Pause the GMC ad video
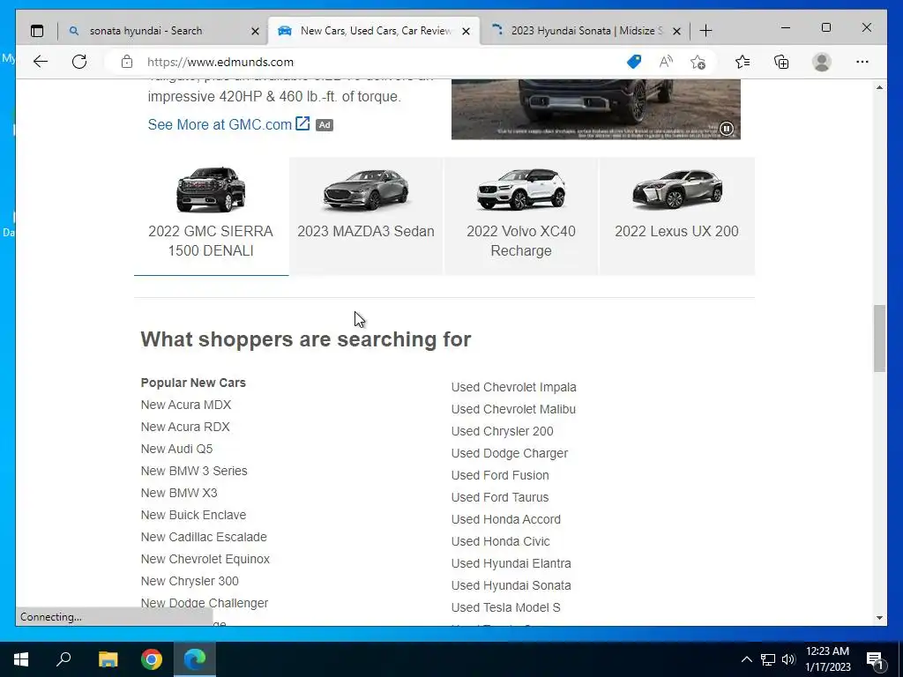903x677 pixels. (727, 129)
